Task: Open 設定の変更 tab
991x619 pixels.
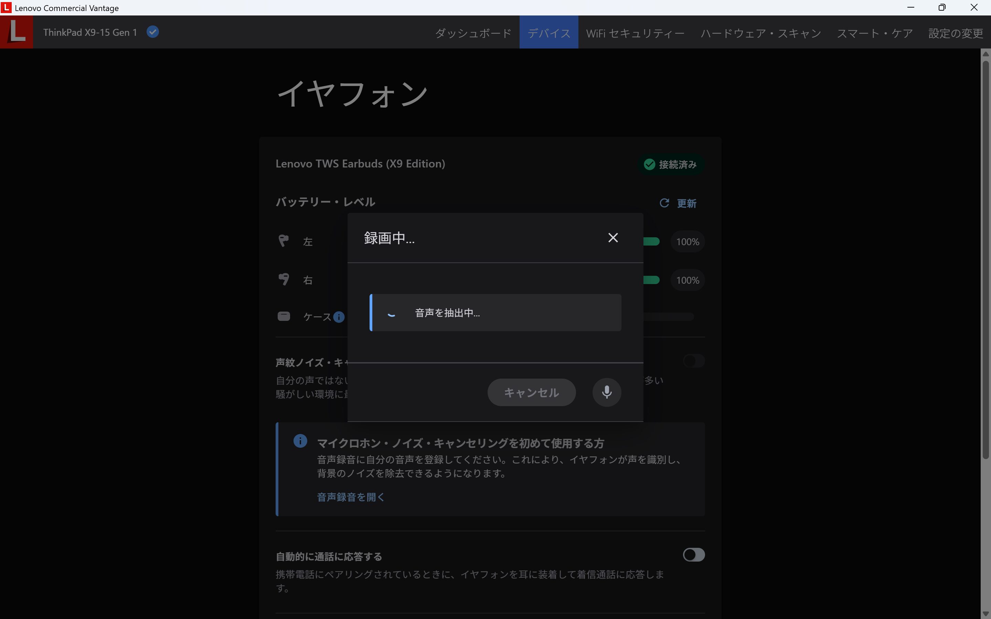Action: [x=955, y=33]
